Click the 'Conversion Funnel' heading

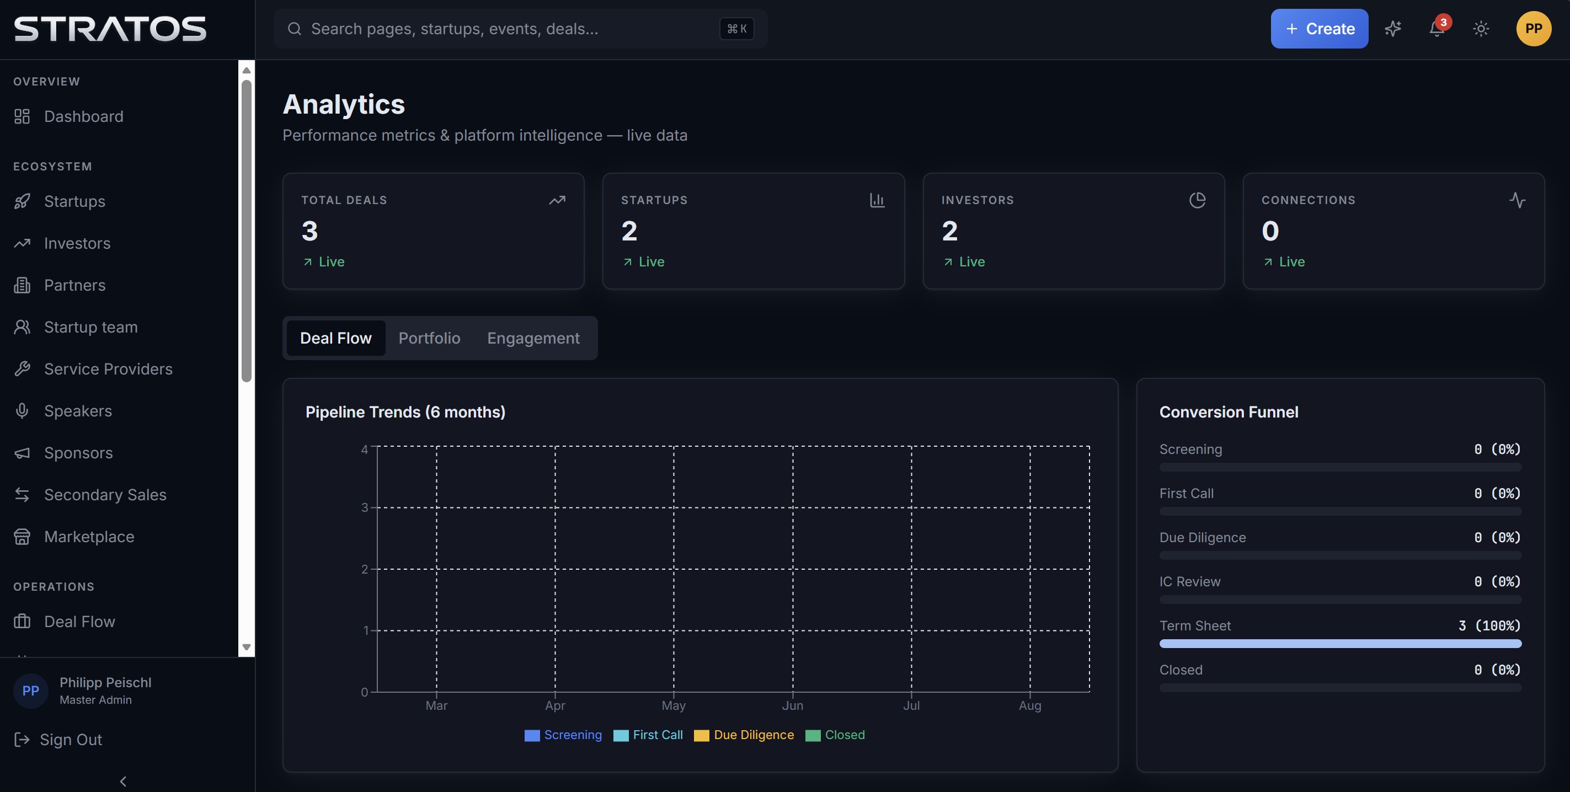[1229, 412]
